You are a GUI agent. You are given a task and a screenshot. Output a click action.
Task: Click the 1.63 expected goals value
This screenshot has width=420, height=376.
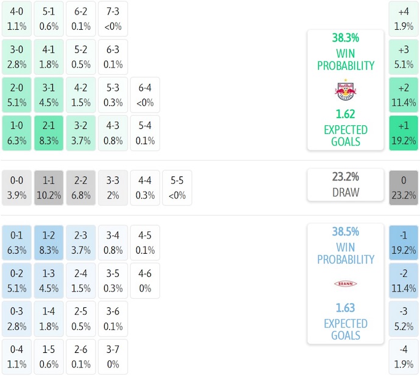click(x=345, y=308)
